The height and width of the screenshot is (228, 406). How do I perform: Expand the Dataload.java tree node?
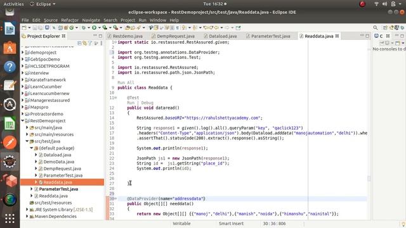(36, 155)
